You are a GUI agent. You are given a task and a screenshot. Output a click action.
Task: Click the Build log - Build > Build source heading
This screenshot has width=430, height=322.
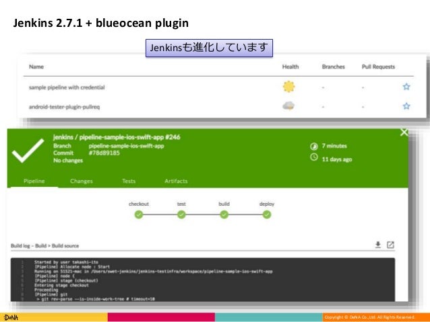pos(44,245)
